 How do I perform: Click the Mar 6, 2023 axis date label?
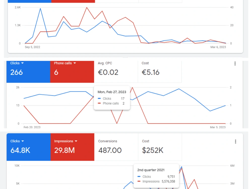[x=218, y=47]
